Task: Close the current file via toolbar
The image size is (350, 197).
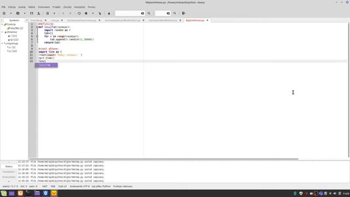Action: coord(54,13)
